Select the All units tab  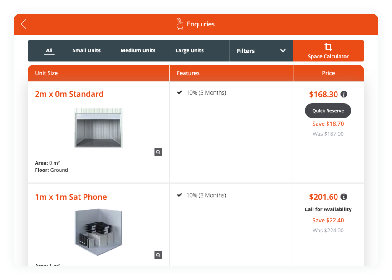[49, 50]
